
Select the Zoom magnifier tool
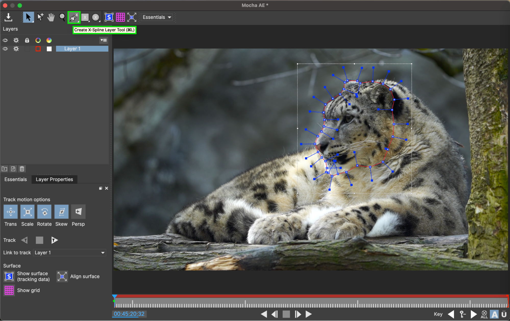(62, 17)
